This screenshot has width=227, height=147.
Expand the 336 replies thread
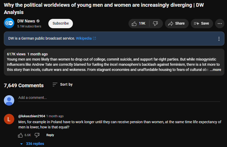click(32, 144)
